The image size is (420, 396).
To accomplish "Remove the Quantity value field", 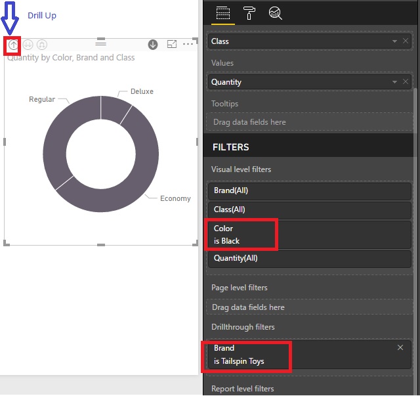I will click(406, 81).
